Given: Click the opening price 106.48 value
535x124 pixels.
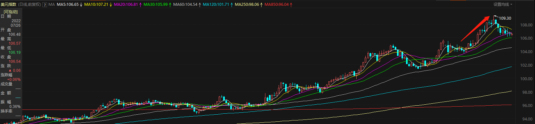Looking at the screenshot, I should 15,34.
